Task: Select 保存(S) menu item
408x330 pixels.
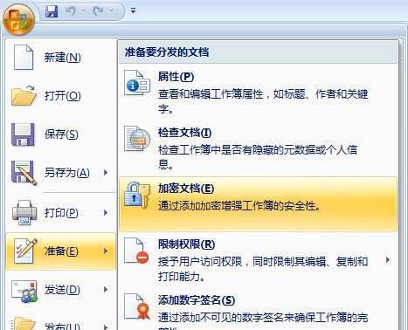Action: pos(60,134)
